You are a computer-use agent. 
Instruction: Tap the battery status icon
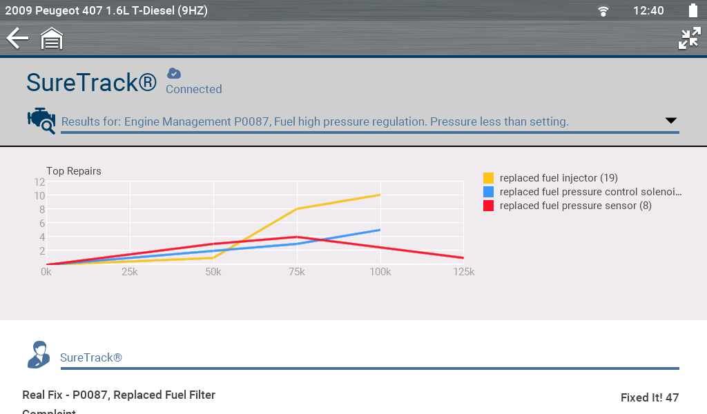[x=693, y=10]
